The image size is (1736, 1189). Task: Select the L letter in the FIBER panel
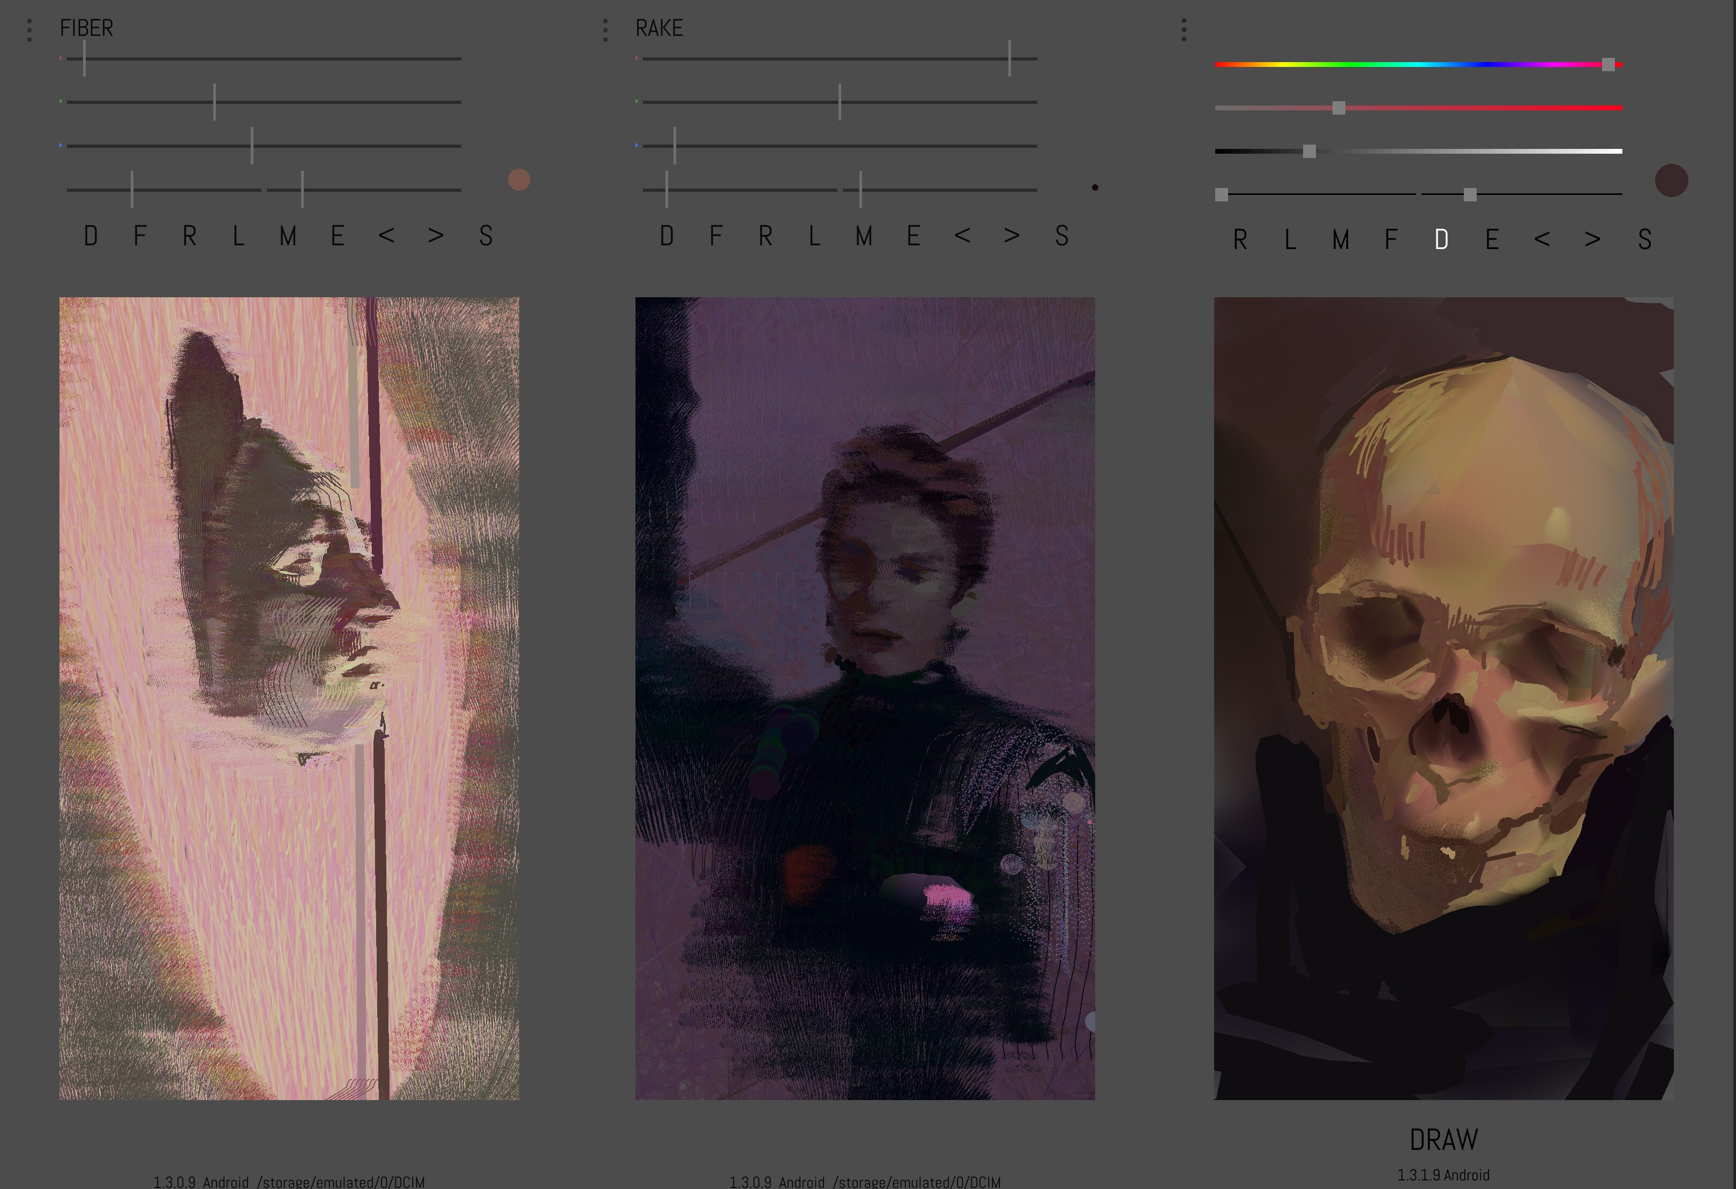pyautogui.click(x=238, y=236)
